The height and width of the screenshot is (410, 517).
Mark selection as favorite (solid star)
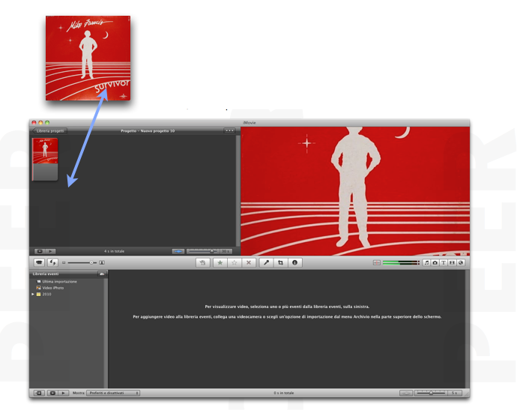[220, 262]
